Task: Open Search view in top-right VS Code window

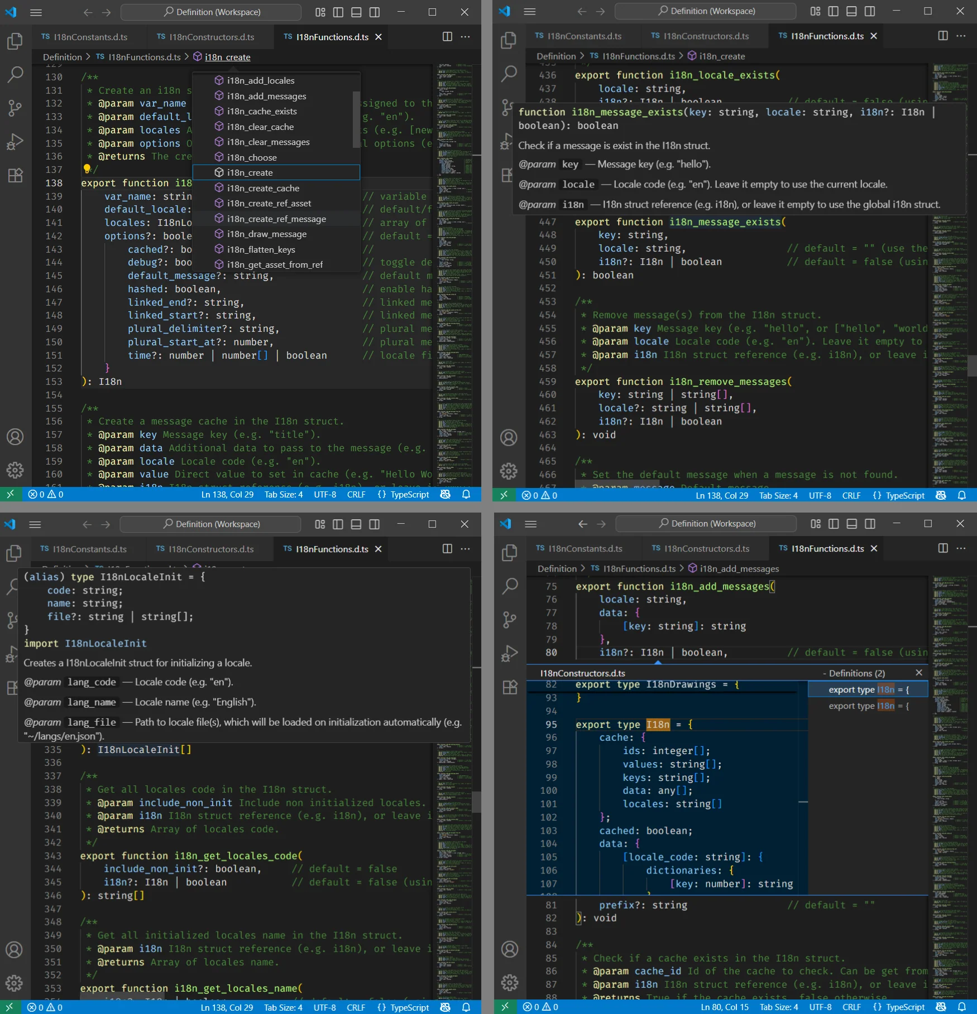Action: (x=509, y=73)
